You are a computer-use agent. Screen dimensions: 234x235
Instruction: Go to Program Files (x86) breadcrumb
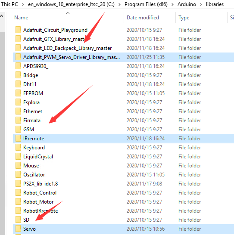[x=146, y=4]
